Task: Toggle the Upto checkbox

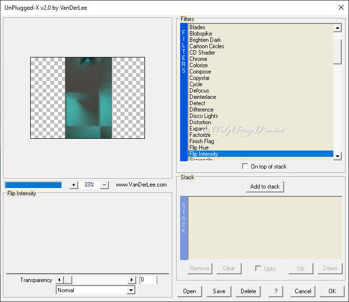Action: [258, 268]
